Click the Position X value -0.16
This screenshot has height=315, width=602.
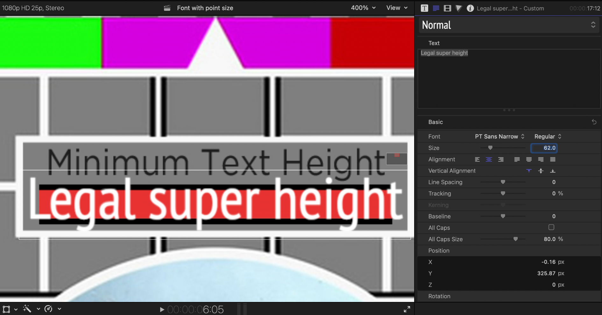coord(549,262)
